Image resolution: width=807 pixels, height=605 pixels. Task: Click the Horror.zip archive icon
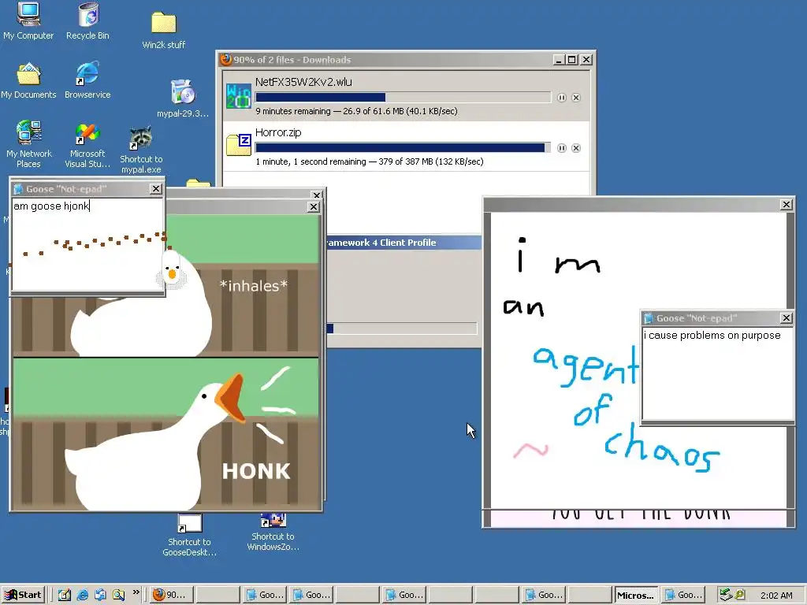(239, 145)
